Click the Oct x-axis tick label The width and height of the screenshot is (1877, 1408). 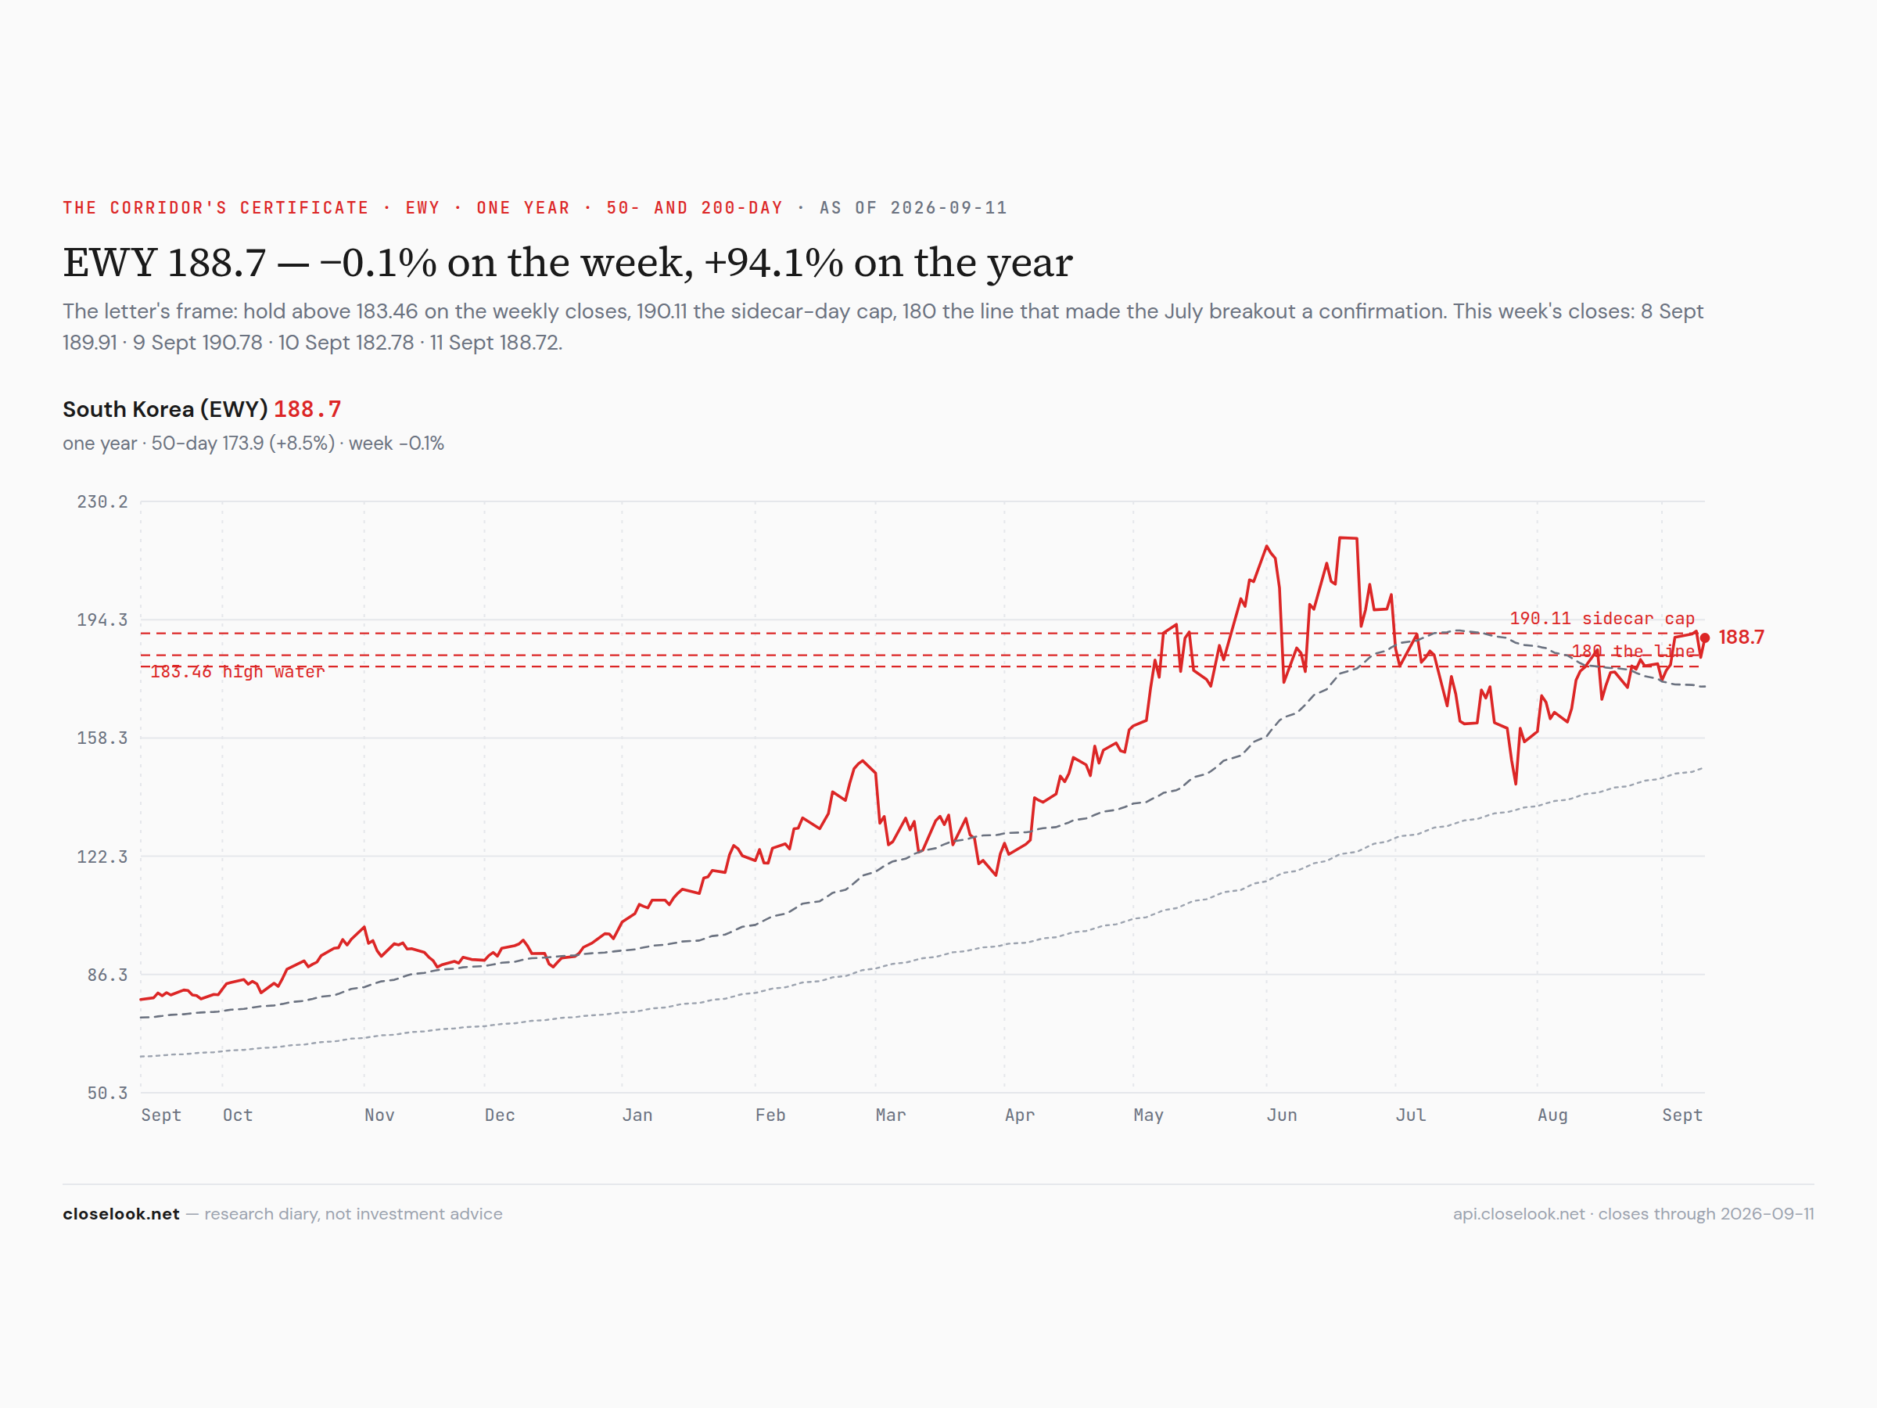point(238,1115)
